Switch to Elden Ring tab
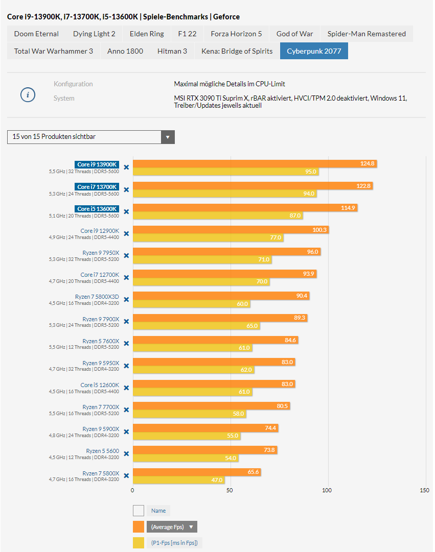Screen dimensions: 435x552 click(x=147, y=34)
